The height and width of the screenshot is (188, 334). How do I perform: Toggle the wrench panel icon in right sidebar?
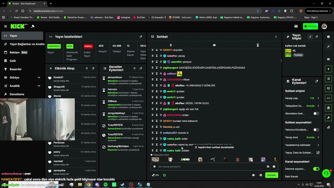coord(329,118)
